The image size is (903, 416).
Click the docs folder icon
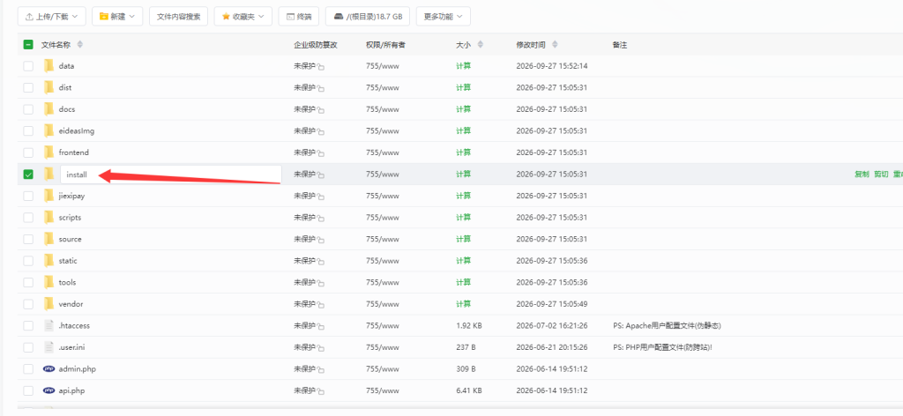49,109
